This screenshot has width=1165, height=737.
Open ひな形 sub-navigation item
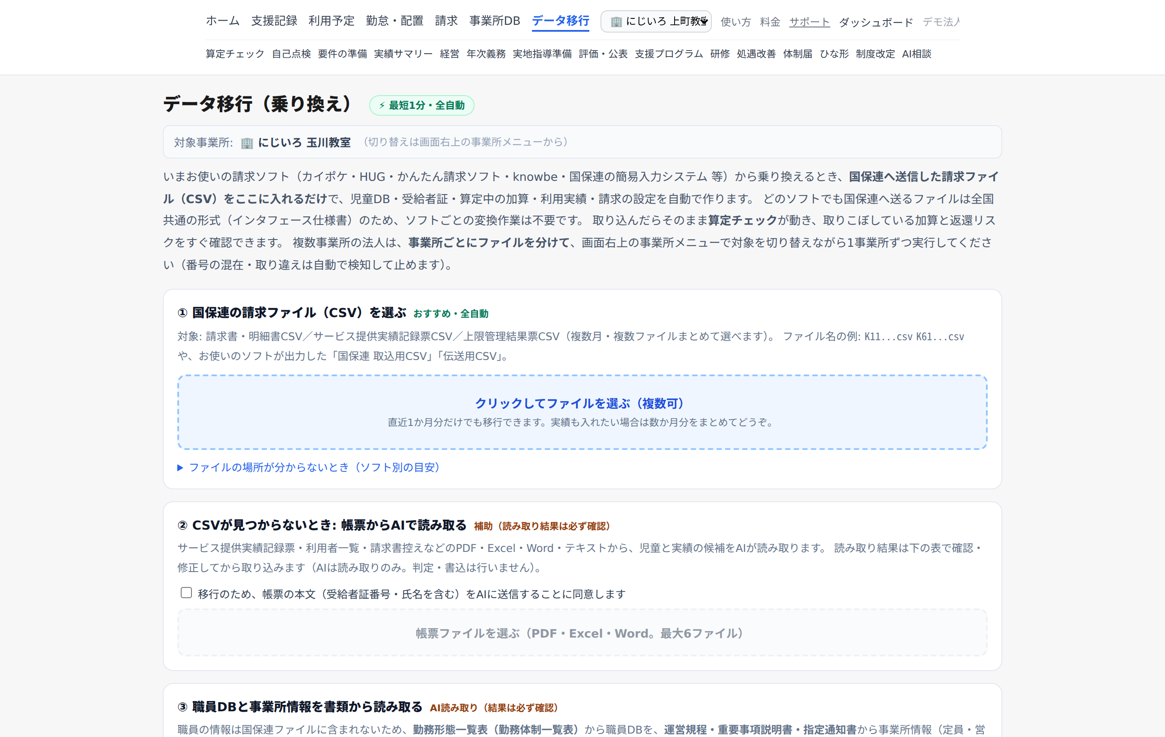point(834,54)
